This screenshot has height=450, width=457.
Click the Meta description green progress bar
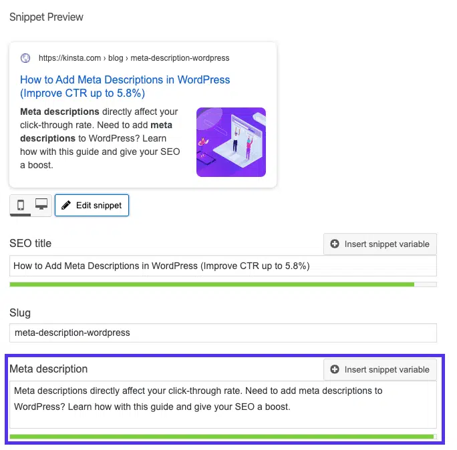tap(223, 437)
